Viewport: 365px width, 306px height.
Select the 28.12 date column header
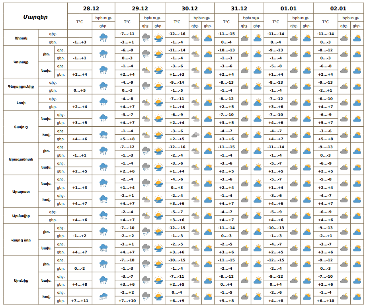tap(91, 8)
